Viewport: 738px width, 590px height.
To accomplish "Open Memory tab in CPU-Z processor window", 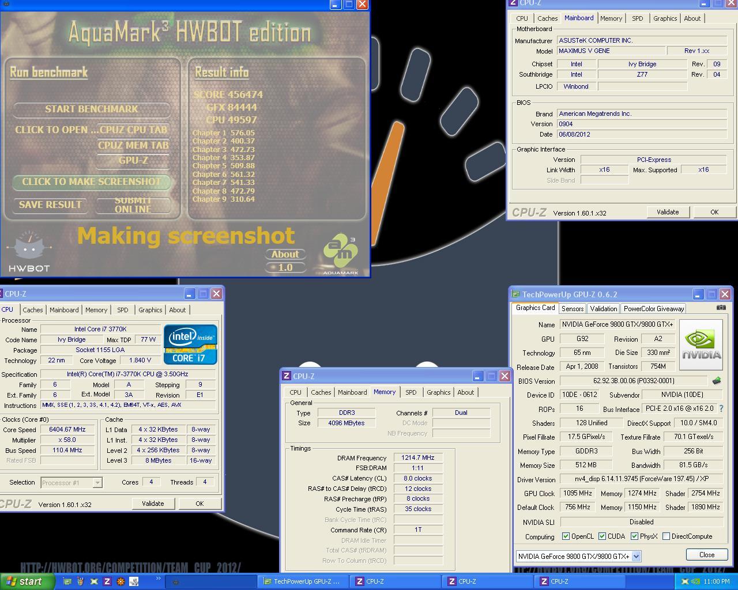I will (96, 310).
